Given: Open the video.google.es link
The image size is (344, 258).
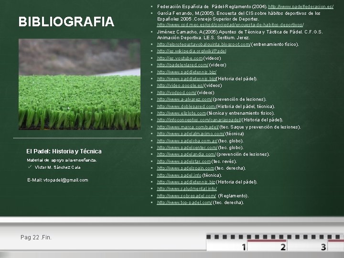Looking at the screenshot, I should 180,86.
